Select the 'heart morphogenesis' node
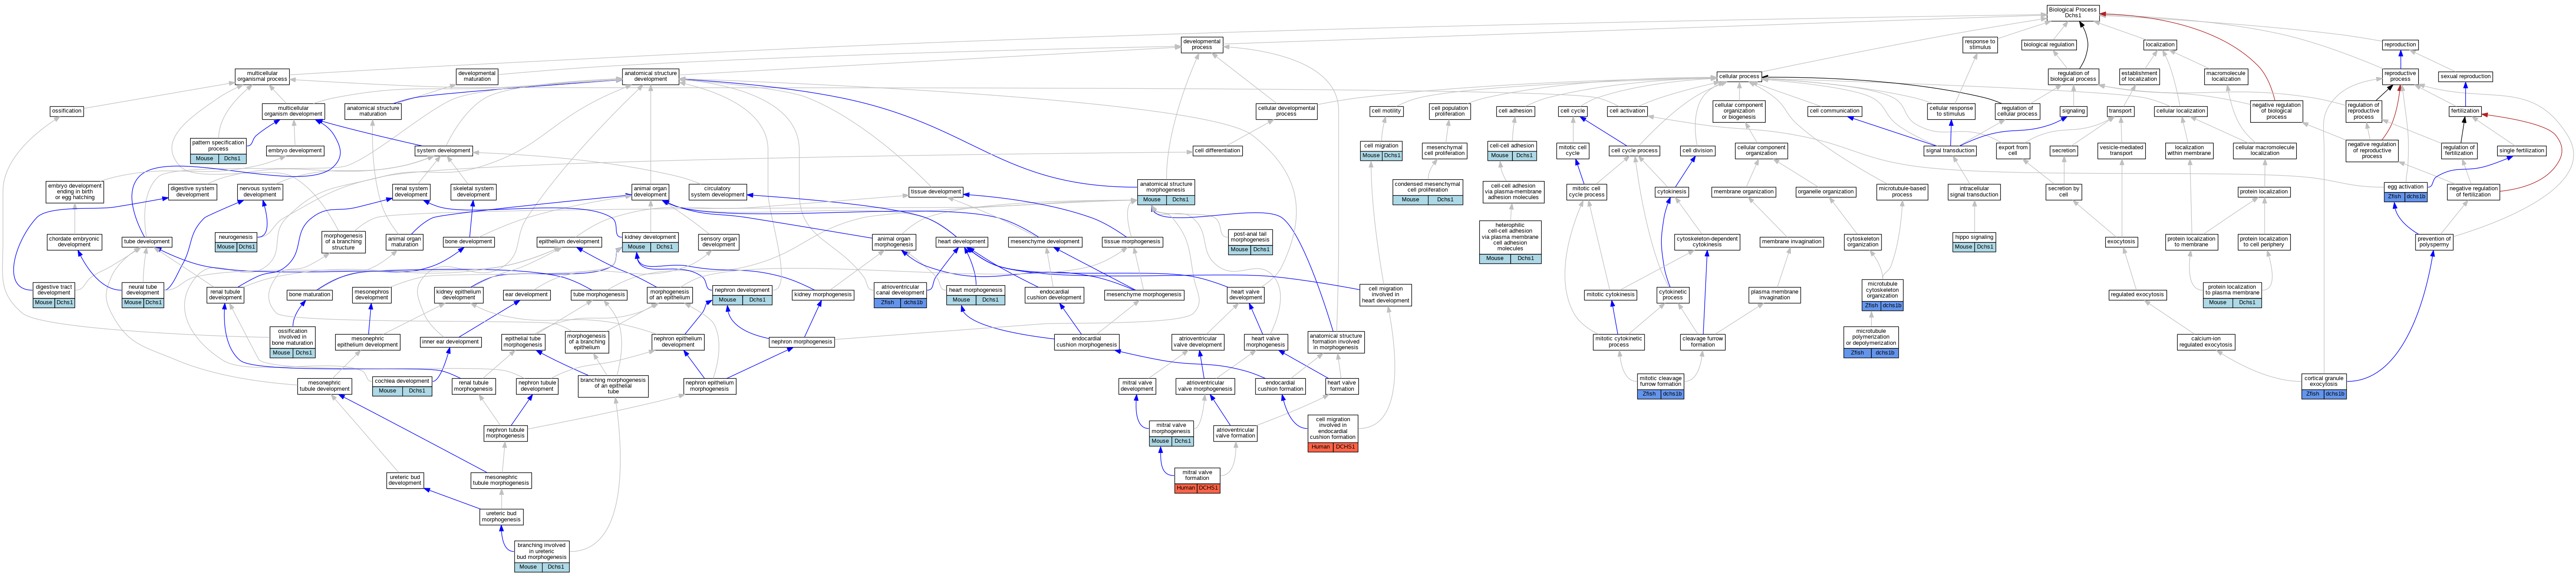The image size is (2576, 577). 975,294
